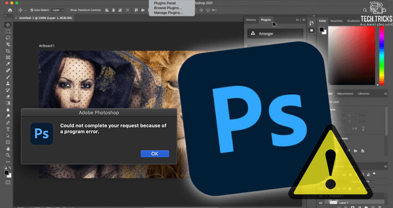This screenshot has width=393, height=208.
Task: Open the Plugins panel flyout menu
Action: point(303,20)
